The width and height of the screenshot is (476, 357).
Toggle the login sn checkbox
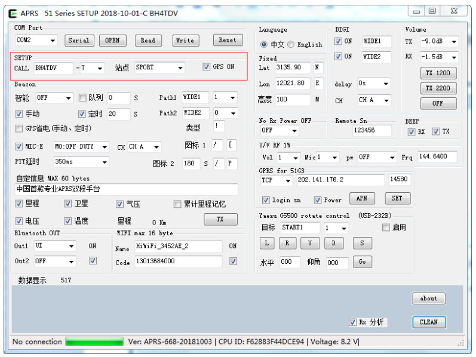[x=266, y=200]
